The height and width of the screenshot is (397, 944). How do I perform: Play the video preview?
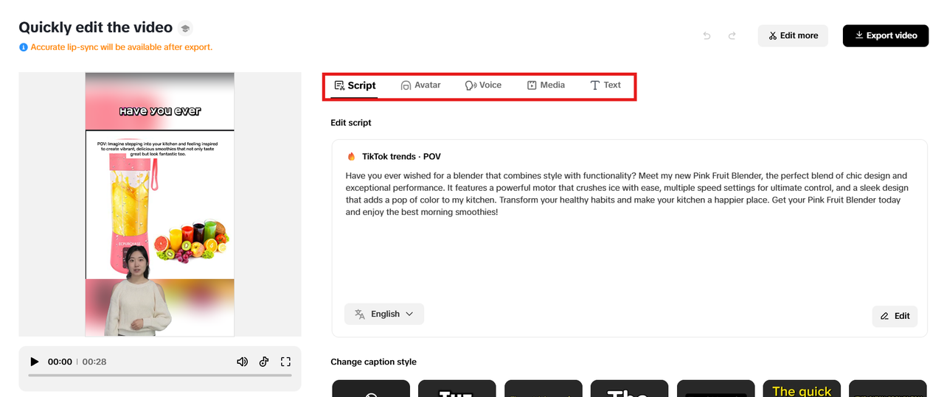pyautogui.click(x=34, y=362)
